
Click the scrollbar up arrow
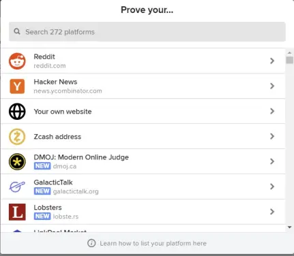click(289, 53)
